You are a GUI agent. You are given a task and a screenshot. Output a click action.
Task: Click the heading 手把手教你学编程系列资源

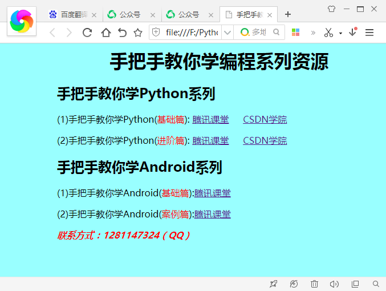pyautogui.click(x=219, y=62)
